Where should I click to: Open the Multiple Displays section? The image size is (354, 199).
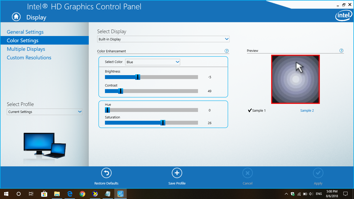coord(26,49)
